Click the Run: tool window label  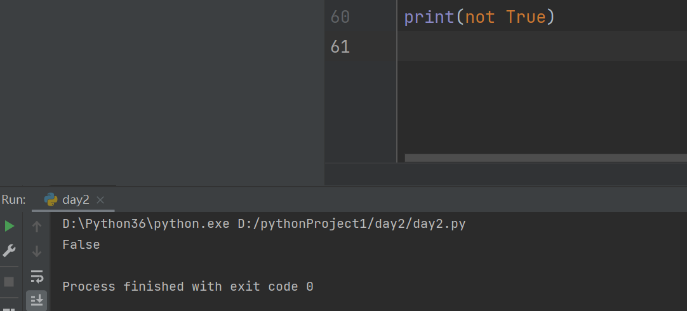pos(14,199)
